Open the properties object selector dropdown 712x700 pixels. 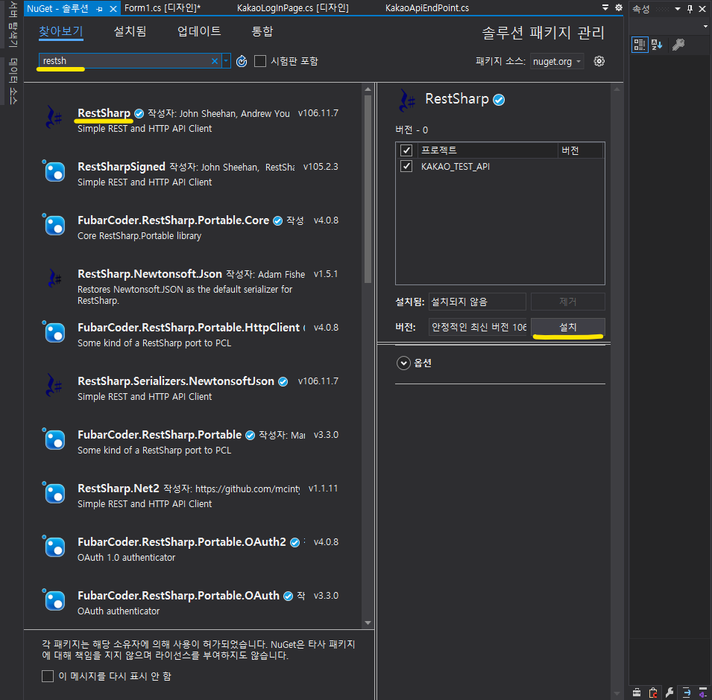tap(705, 26)
